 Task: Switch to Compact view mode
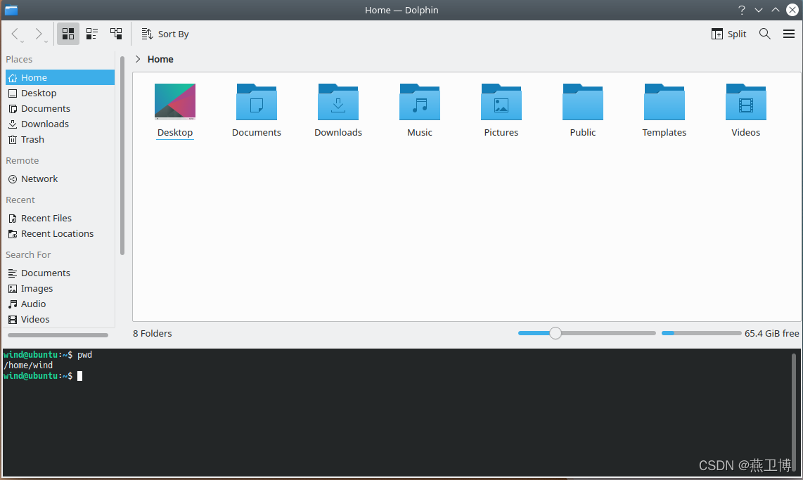click(92, 34)
